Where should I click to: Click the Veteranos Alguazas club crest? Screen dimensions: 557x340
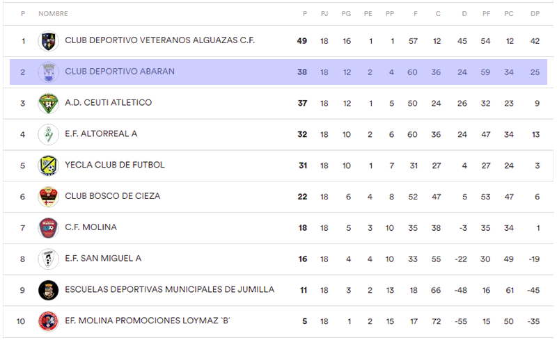[x=48, y=41]
